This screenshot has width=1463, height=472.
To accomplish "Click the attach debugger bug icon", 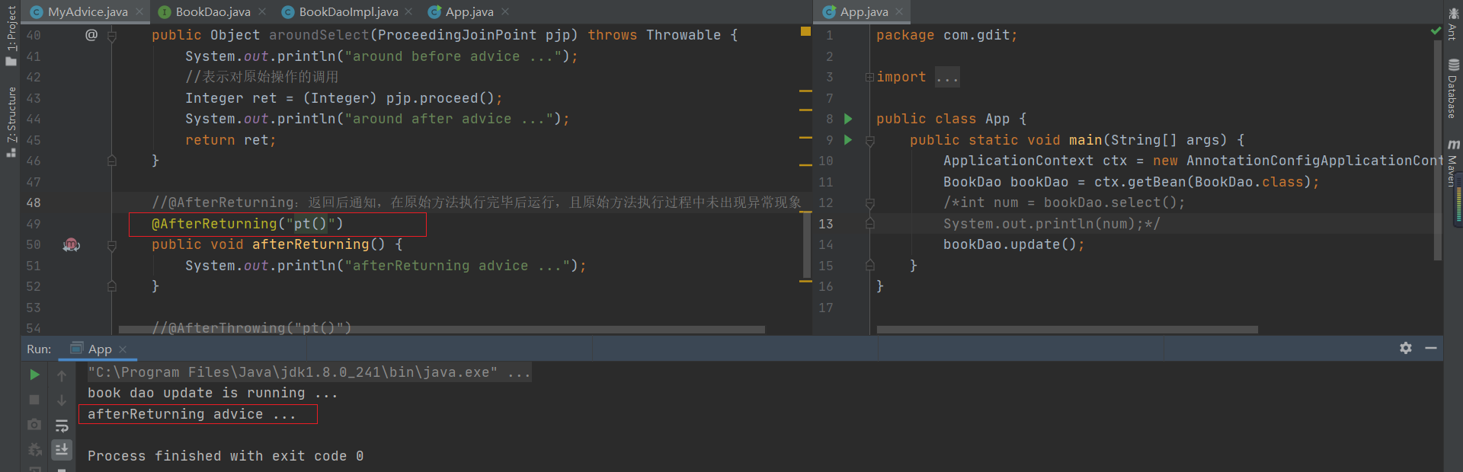I will point(34,449).
